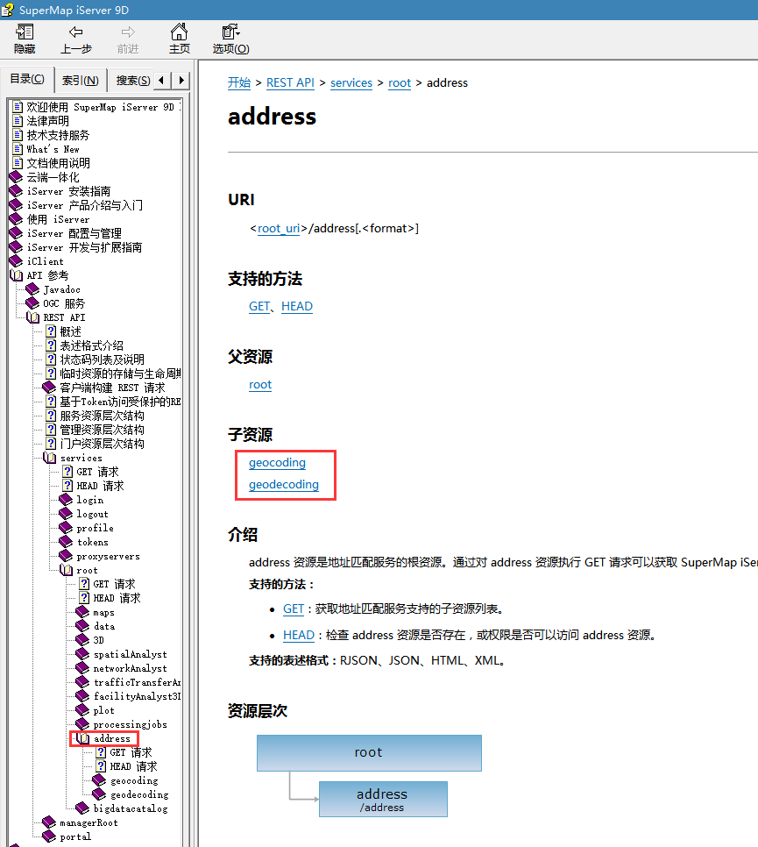The height and width of the screenshot is (847, 758).
Task: Click the book icon beside iClient
Action: tap(16, 261)
